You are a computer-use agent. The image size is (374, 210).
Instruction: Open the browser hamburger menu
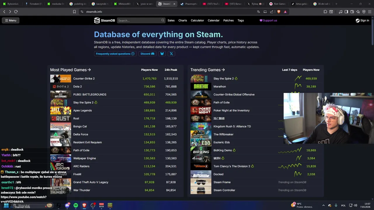[370, 12]
